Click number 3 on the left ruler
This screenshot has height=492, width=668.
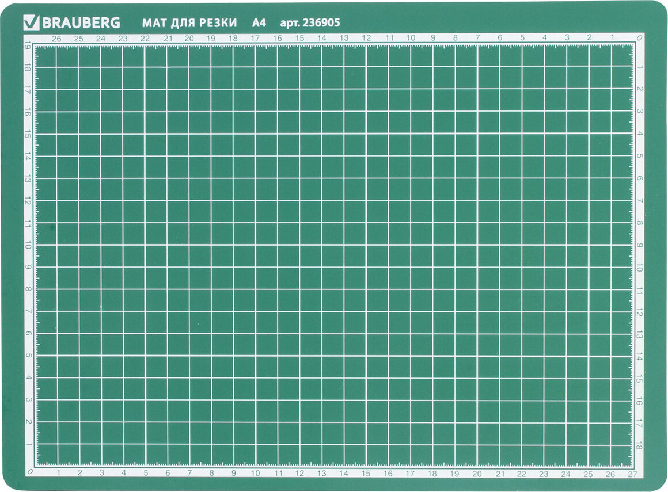(28, 400)
